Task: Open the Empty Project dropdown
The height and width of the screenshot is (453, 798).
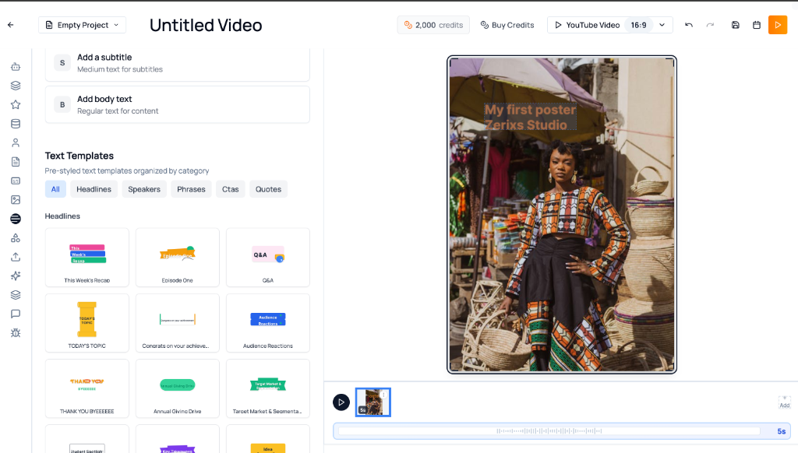Action: click(x=82, y=24)
